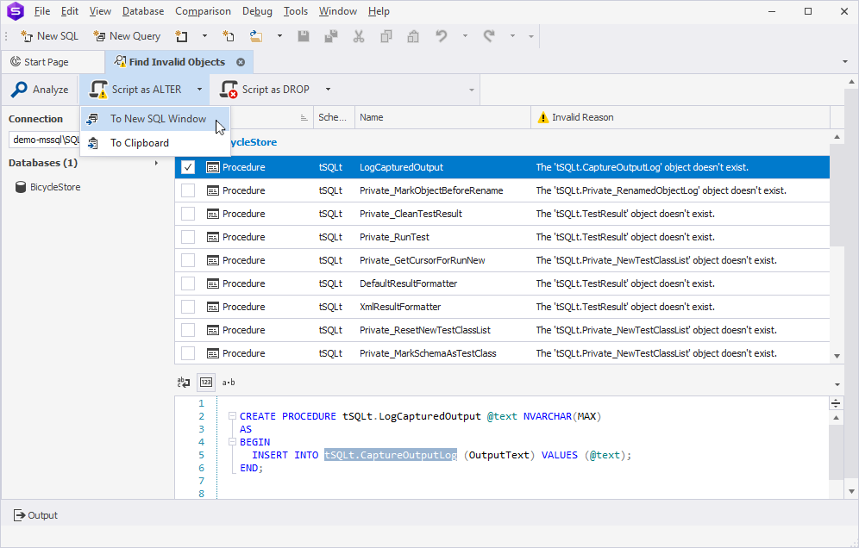
Task: Open the Undo history dropdown arrow
Action: click(465, 36)
